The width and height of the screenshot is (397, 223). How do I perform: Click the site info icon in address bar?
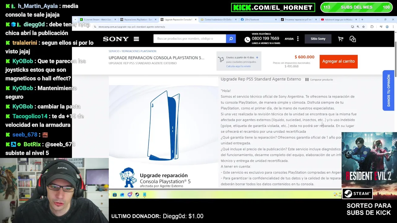coord(95,27)
